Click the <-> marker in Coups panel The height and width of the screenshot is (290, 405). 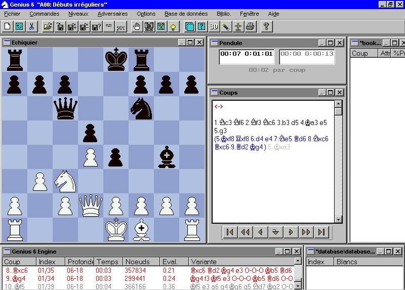click(219, 106)
